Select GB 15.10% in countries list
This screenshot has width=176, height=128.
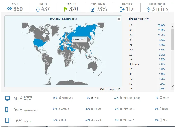[147, 30]
